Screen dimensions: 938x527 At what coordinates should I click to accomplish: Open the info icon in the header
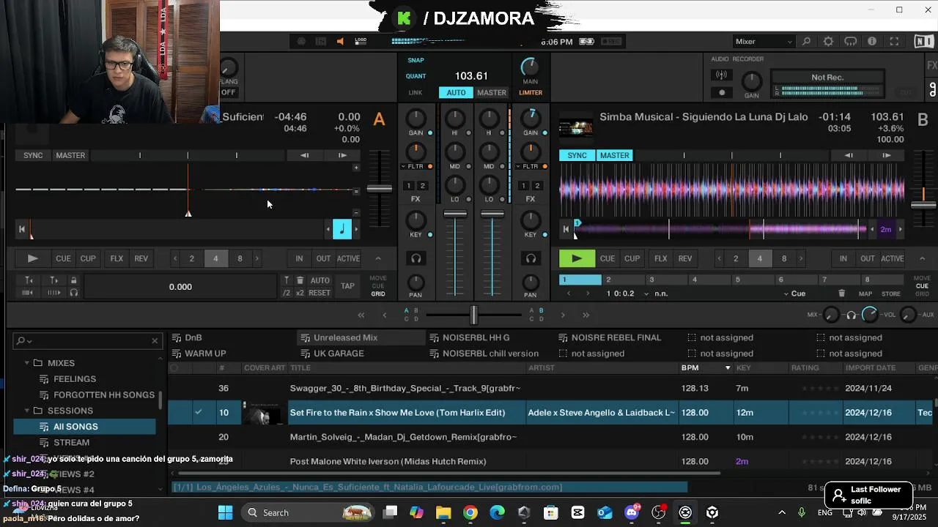tap(872, 42)
